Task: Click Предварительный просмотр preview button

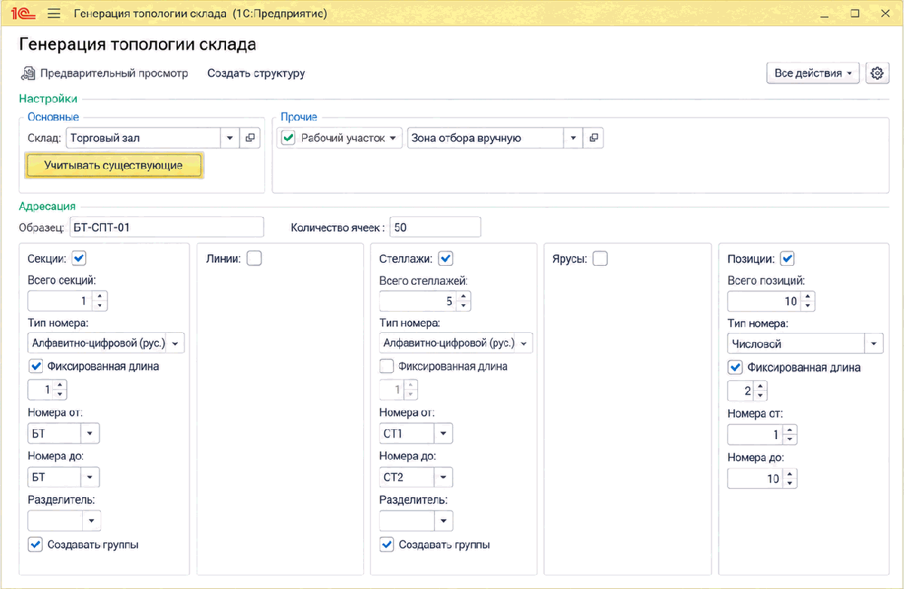Action: click(x=105, y=73)
